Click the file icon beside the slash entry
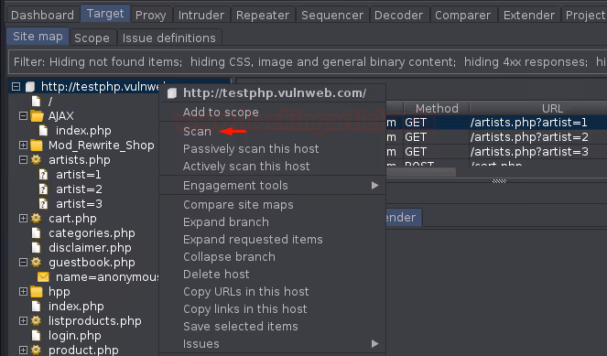This screenshot has height=356, width=607. coord(36,102)
